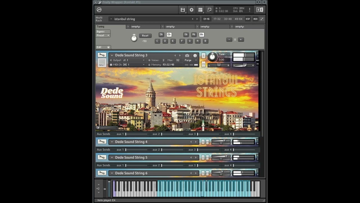Open the Tuning Preset dropdown

[x=103, y=36]
